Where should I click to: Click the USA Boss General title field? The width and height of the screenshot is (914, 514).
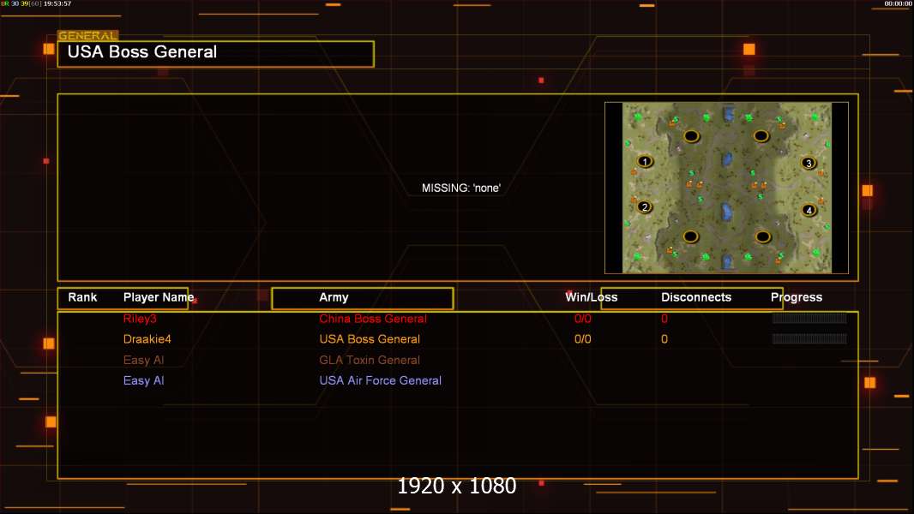[x=216, y=54]
